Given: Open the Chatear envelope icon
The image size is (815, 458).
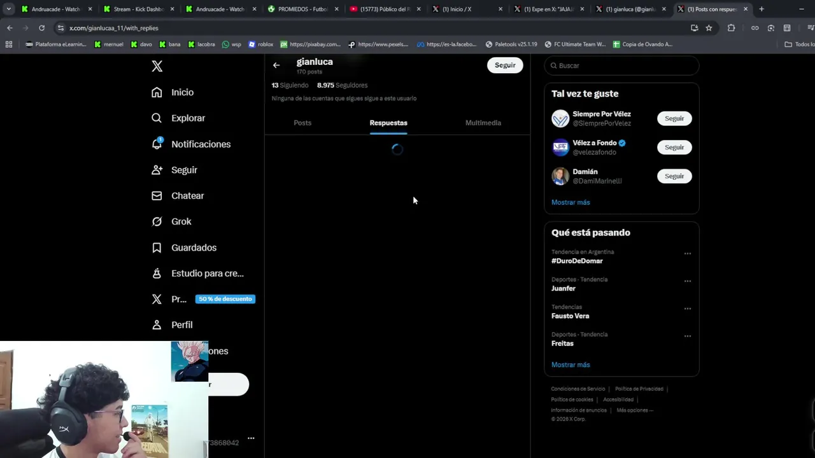Looking at the screenshot, I should [x=157, y=196].
